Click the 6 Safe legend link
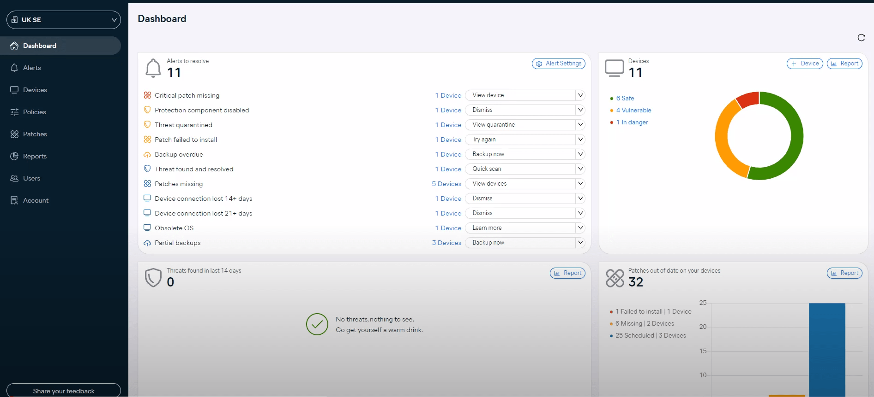 coord(625,98)
